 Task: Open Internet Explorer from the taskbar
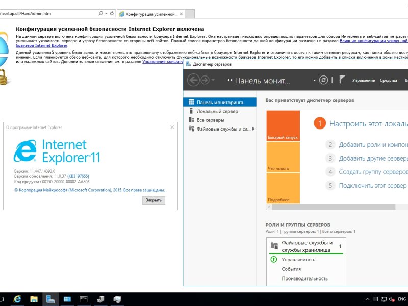(17, 299)
